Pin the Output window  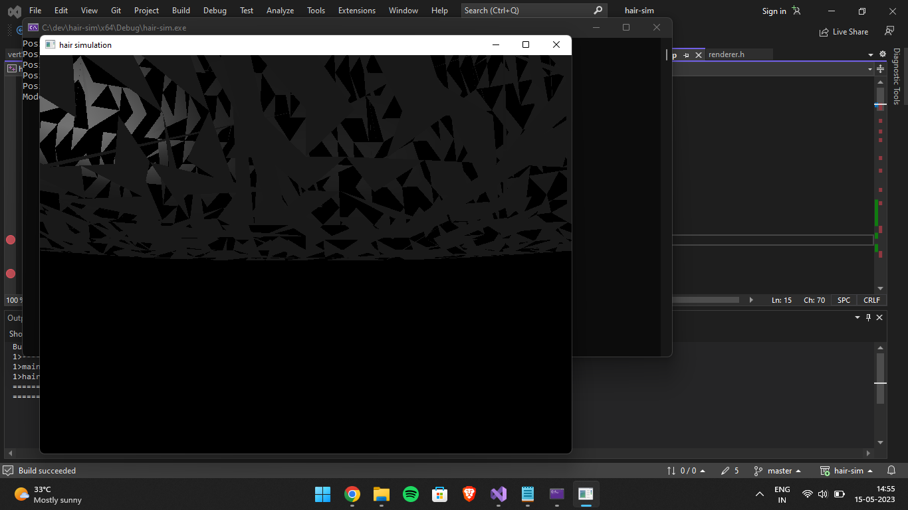868,317
